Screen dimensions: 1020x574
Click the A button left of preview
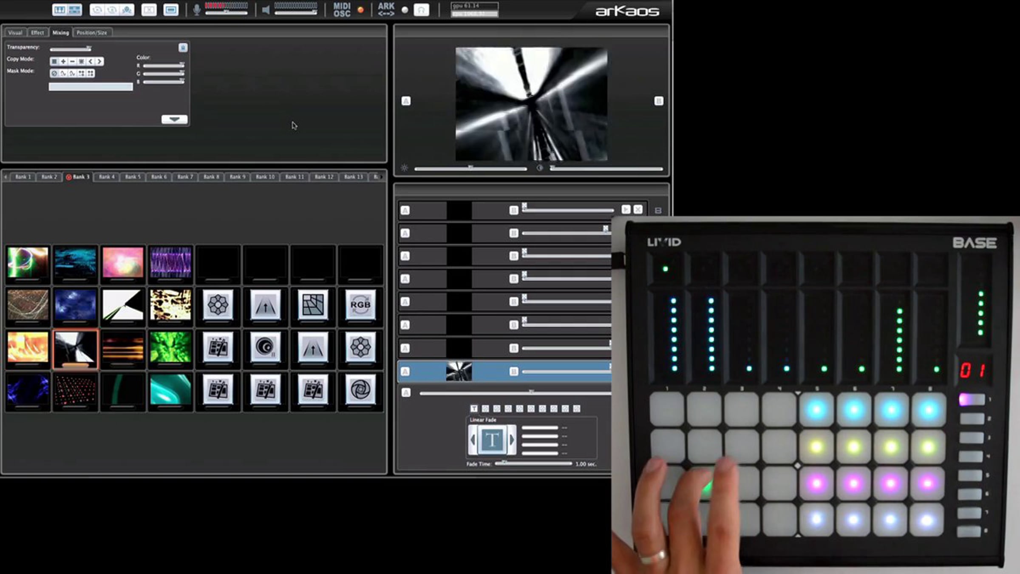click(x=406, y=101)
